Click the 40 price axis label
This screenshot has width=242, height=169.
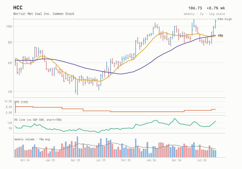(x=10, y=92)
